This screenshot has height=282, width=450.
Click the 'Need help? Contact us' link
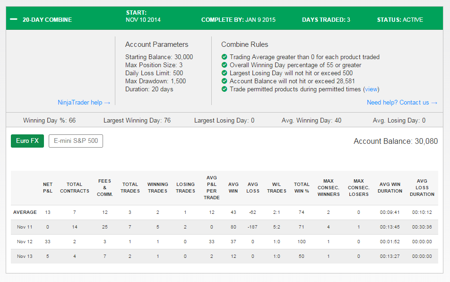(402, 103)
